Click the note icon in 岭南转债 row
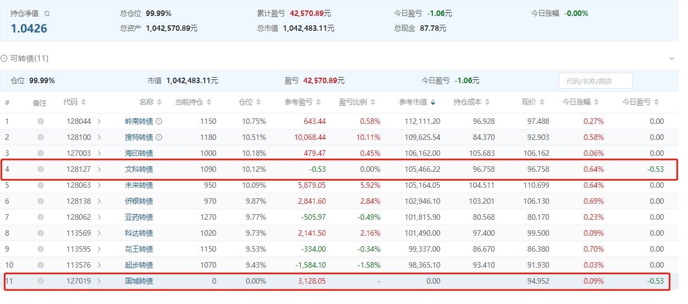 [x=40, y=121]
